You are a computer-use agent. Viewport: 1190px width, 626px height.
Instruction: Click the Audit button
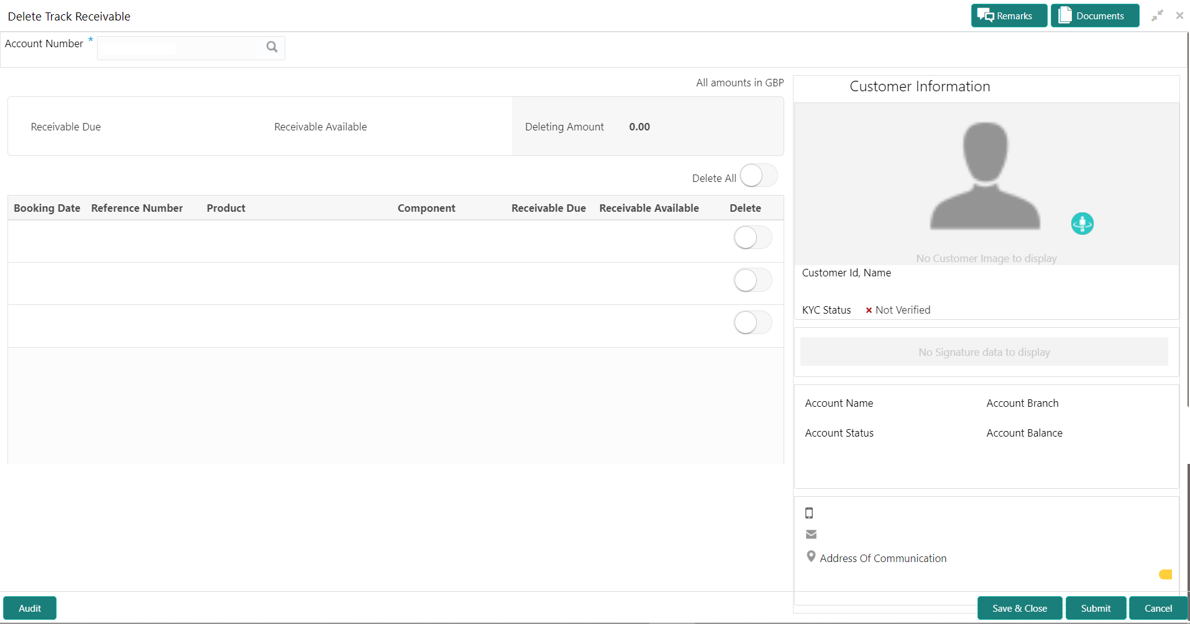(x=30, y=609)
